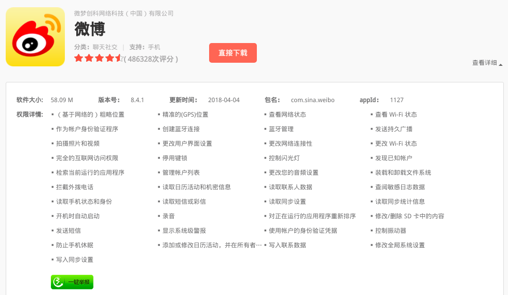Click permission 更改用户界面设置
508x295 pixels.
coord(187,144)
